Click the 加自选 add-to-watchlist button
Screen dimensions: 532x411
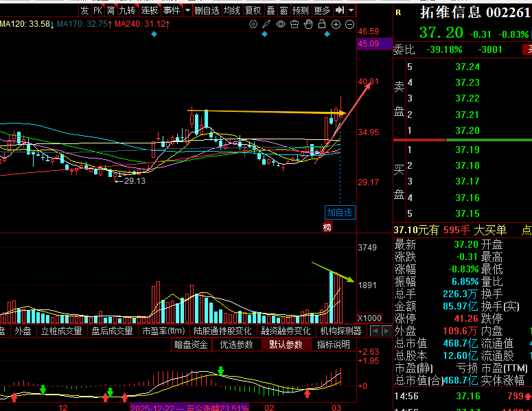click(x=340, y=212)
